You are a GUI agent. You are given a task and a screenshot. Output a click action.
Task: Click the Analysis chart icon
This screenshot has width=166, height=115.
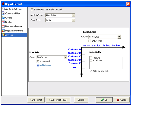3,35
